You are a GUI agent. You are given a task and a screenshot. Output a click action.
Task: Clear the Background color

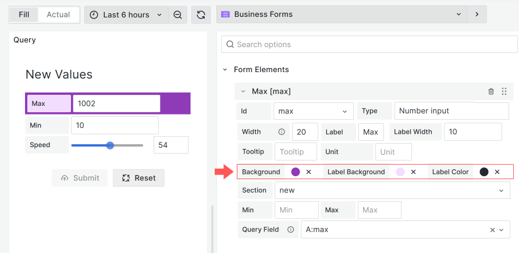point(309,172)
